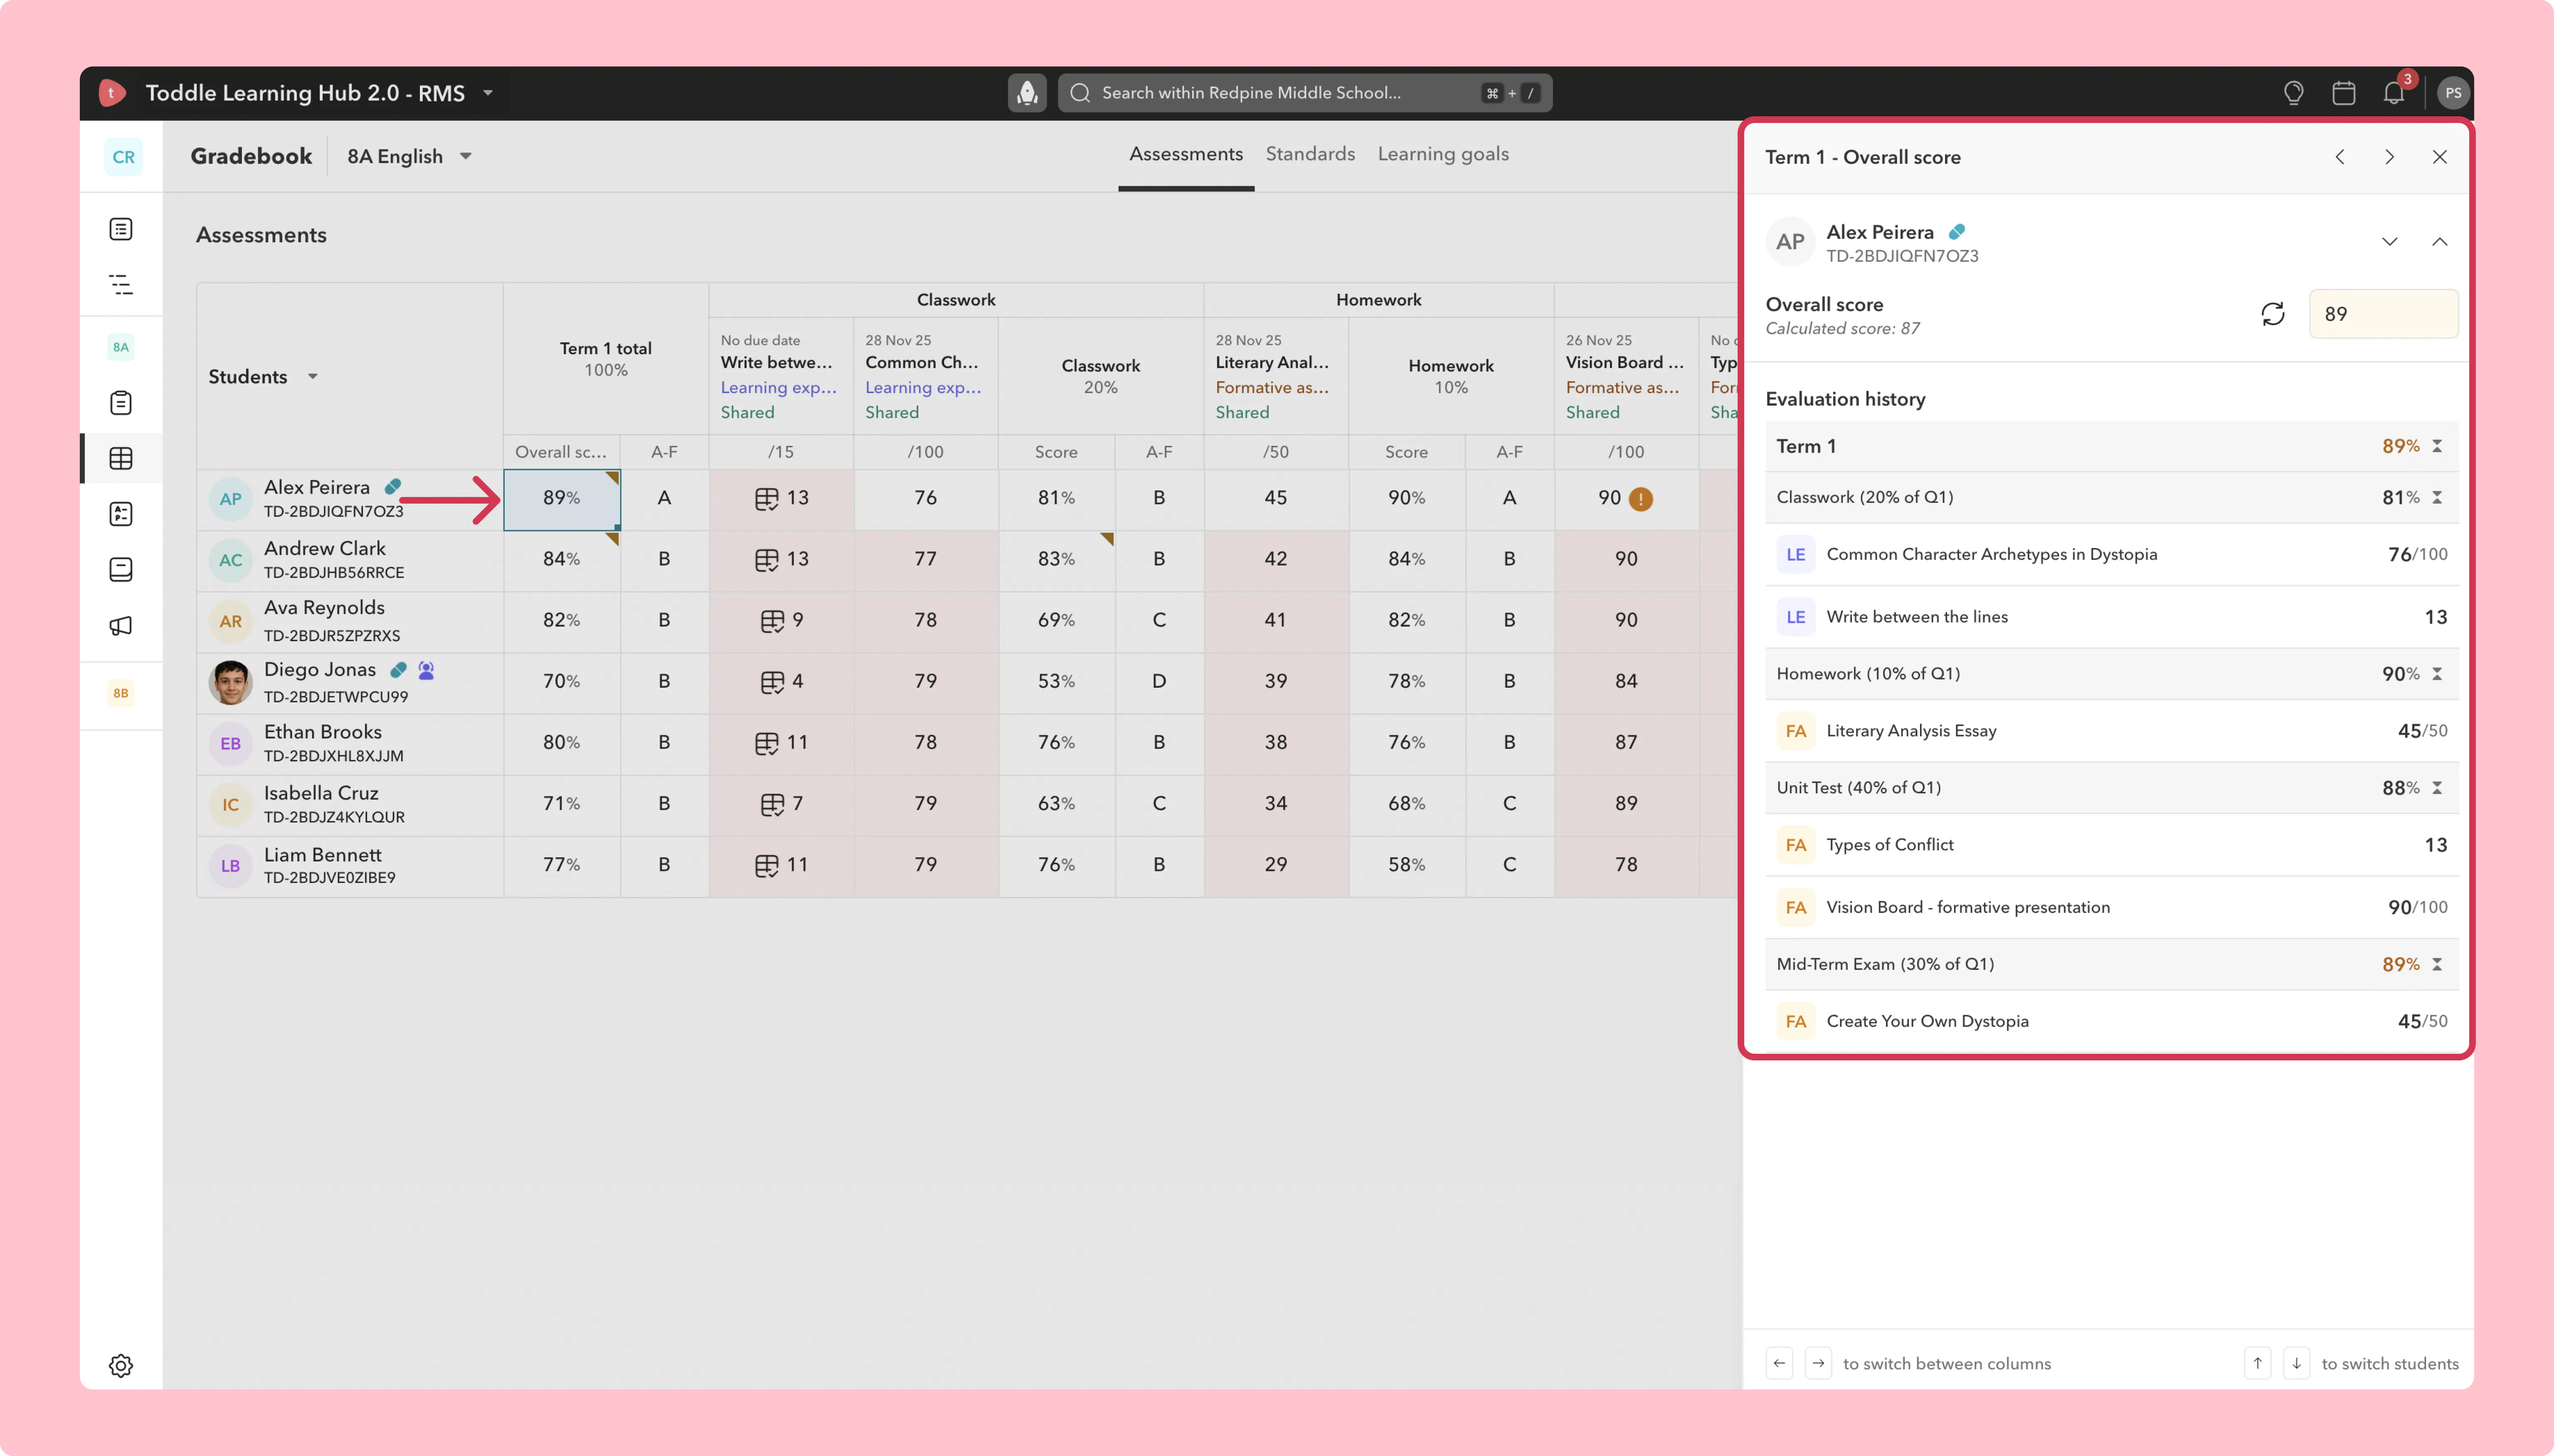The image size is (2554, 1456).
Task: Click Ava Reynolds's student name in the table
Action: pyautogui.click(x=324, y=608)
